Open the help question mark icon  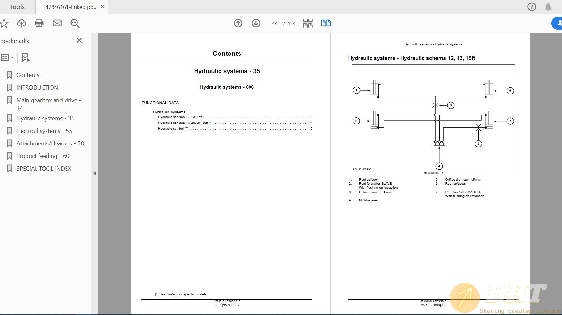532,7
